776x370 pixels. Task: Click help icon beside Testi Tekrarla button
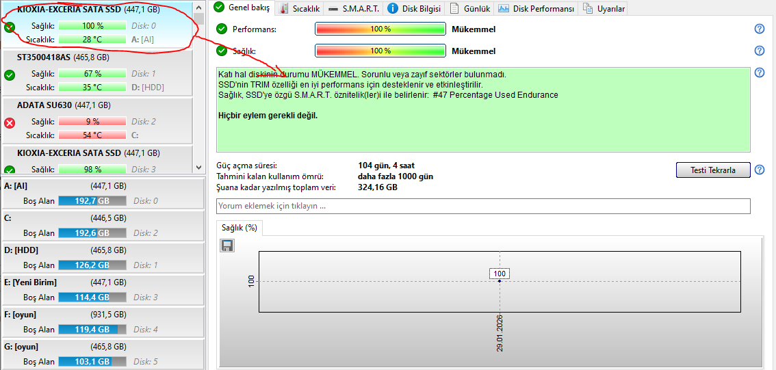(759, 170)
